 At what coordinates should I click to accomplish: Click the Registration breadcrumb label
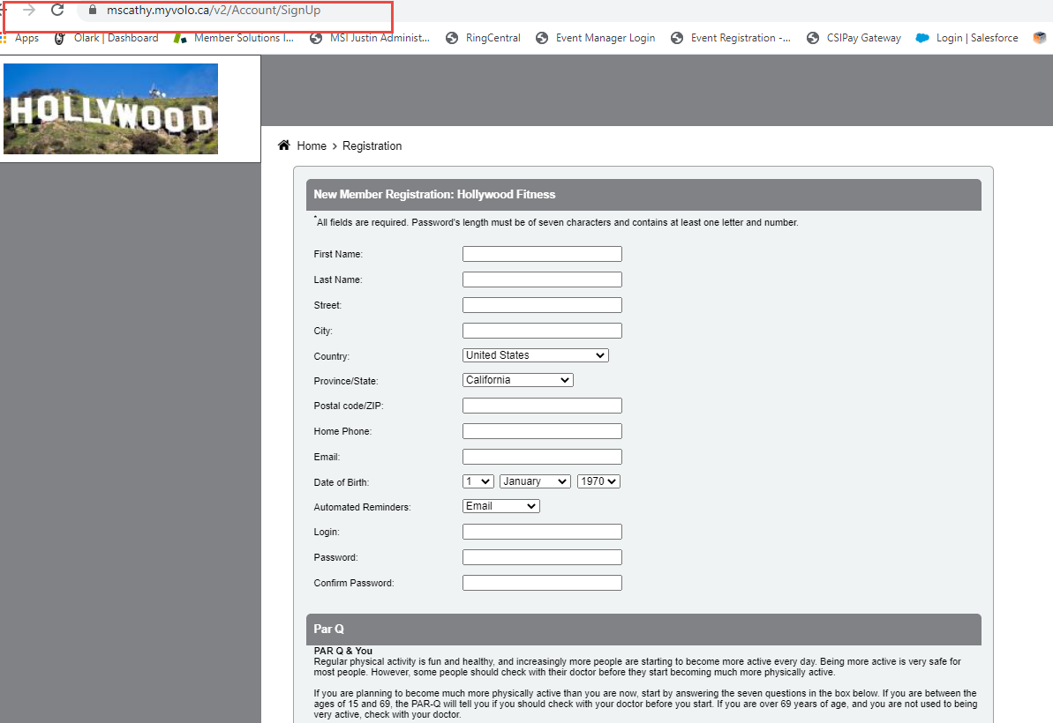click(x=372, y=145)
